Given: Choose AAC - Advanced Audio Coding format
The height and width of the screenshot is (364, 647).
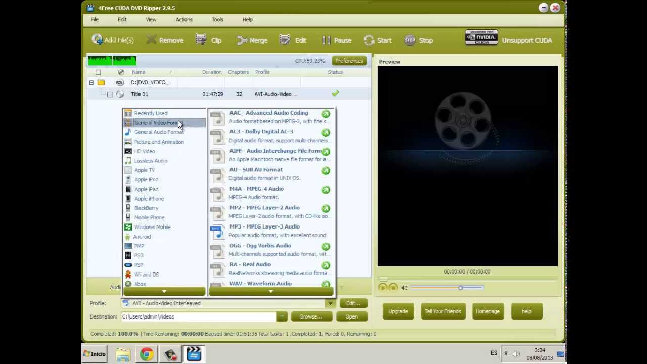Looking at the screenshot, I should [x=271, y=117].
